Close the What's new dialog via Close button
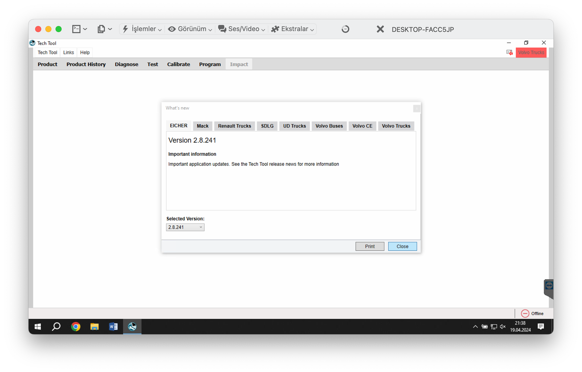Image resolution: width=582 pixels, height=372 pixels. pyautogui.click(x=402, y=246)
